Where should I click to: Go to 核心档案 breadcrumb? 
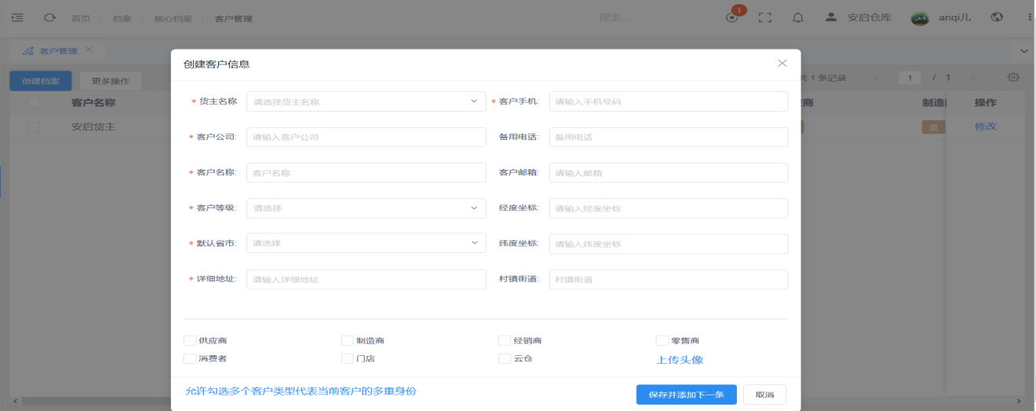[172, 18]
